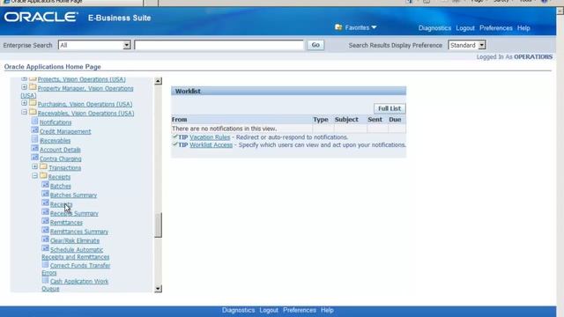Click the Receipts folder icon

tap(43, 175)
